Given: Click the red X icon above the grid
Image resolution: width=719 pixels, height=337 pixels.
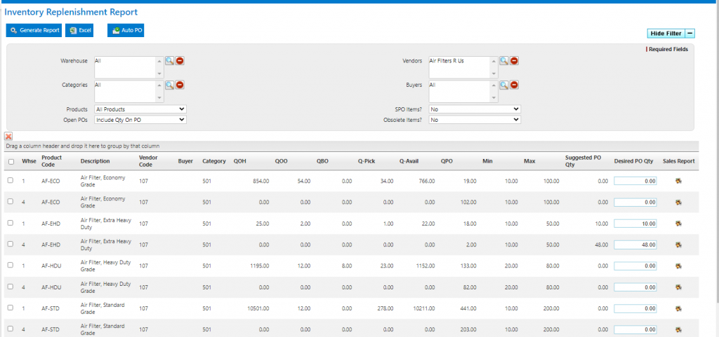Looking at the screenshot, I should (8, 136).
